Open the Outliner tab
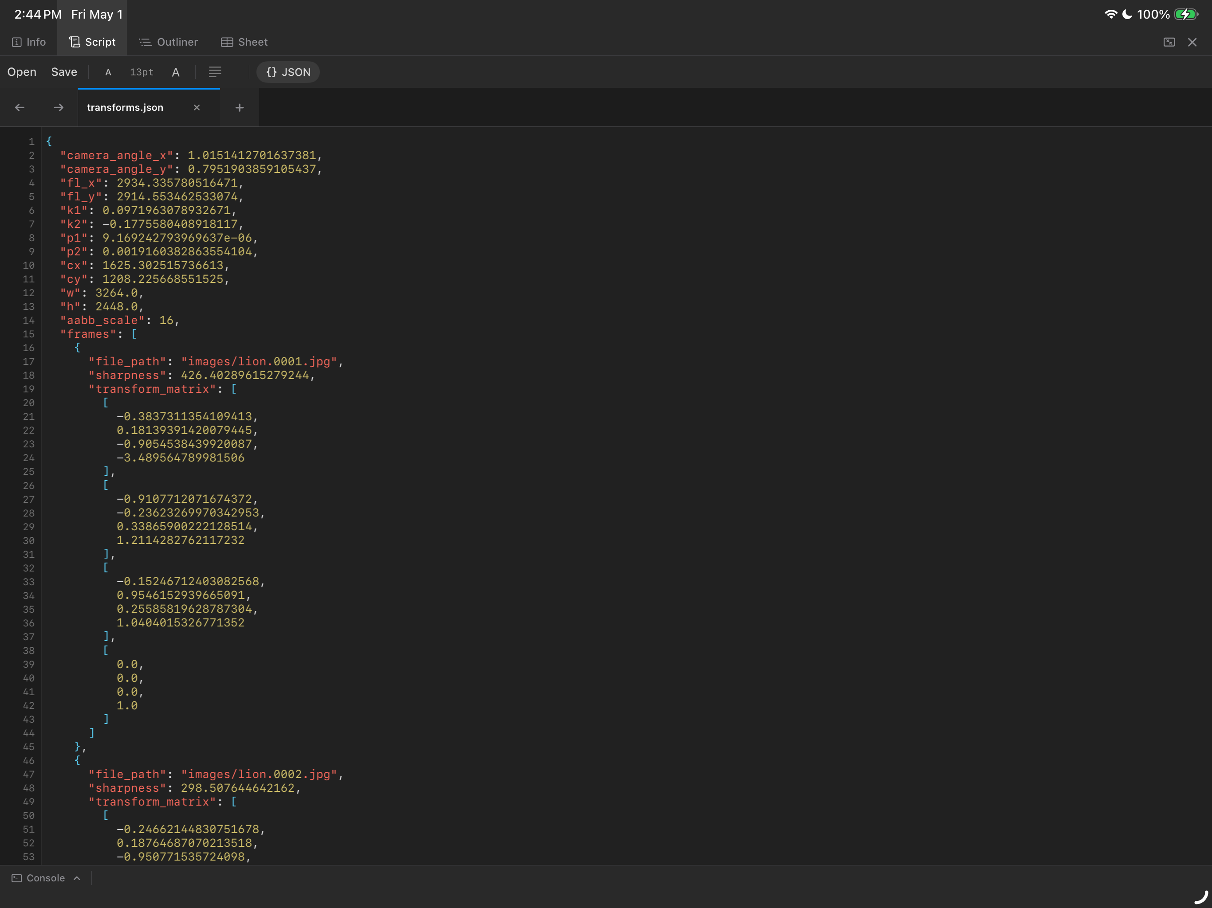Screen dimensions: 1212x908 coord(168,42)
